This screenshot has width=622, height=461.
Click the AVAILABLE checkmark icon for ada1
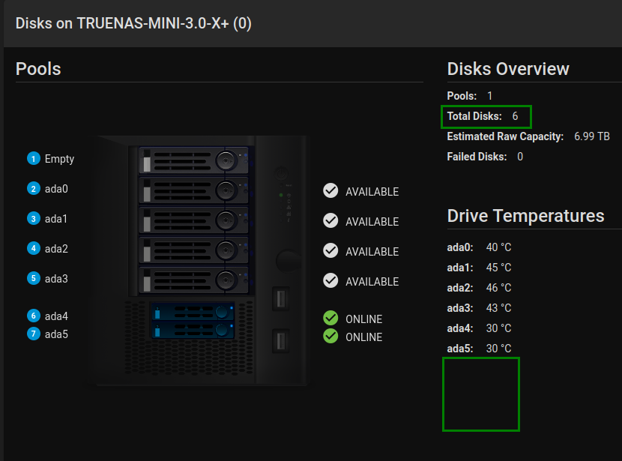[330, 220]
